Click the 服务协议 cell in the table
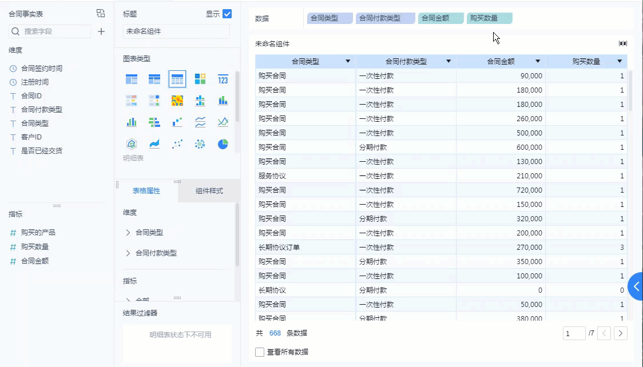 pos(305,175)
